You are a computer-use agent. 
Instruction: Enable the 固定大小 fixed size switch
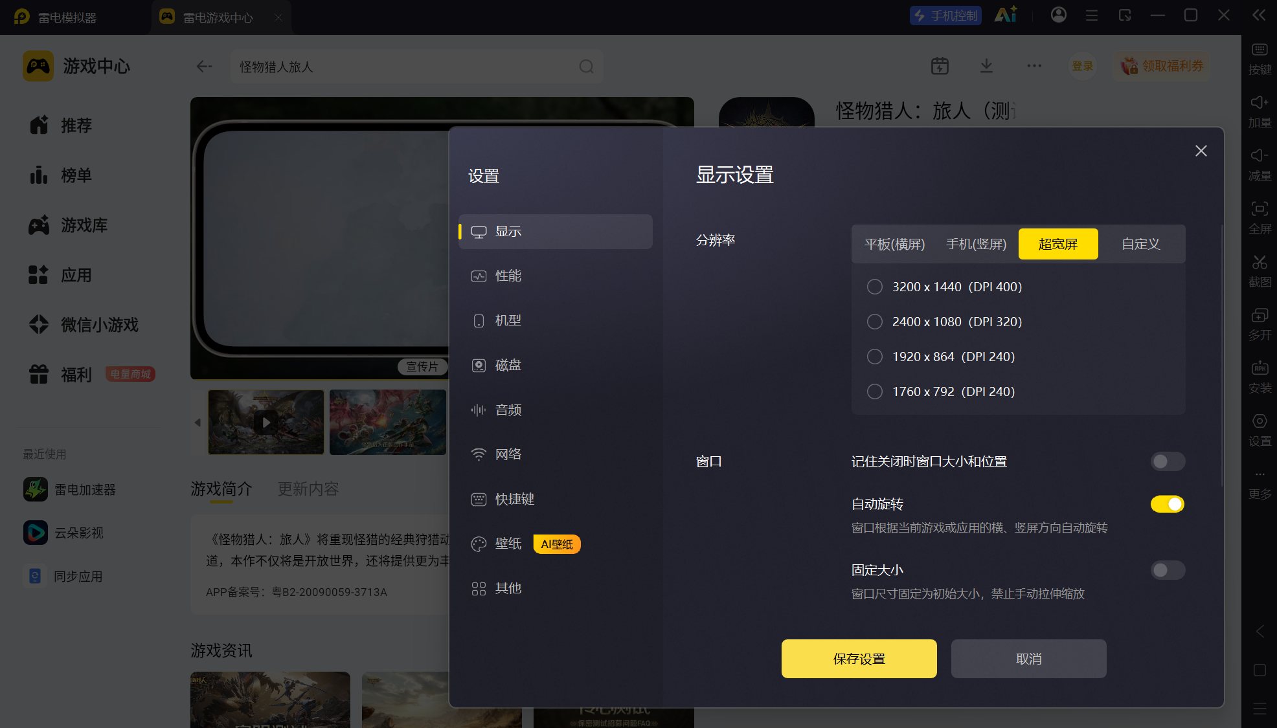click(1168, 570)
